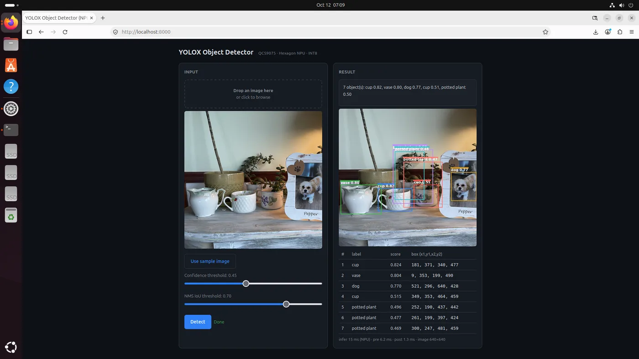Open the Help icon in the dock

coord(11,87)
